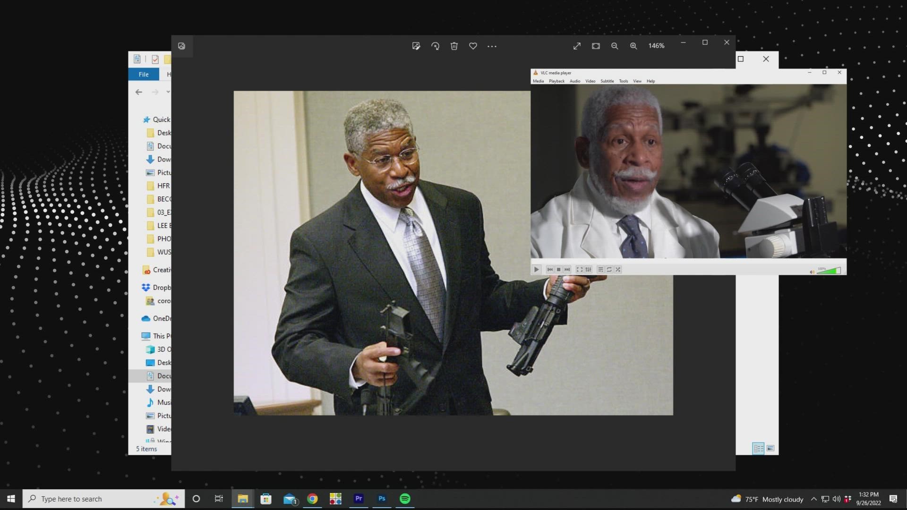The image size is (907, 510).
Task: Stop playback in VLC
Action: tap(558, 270)
